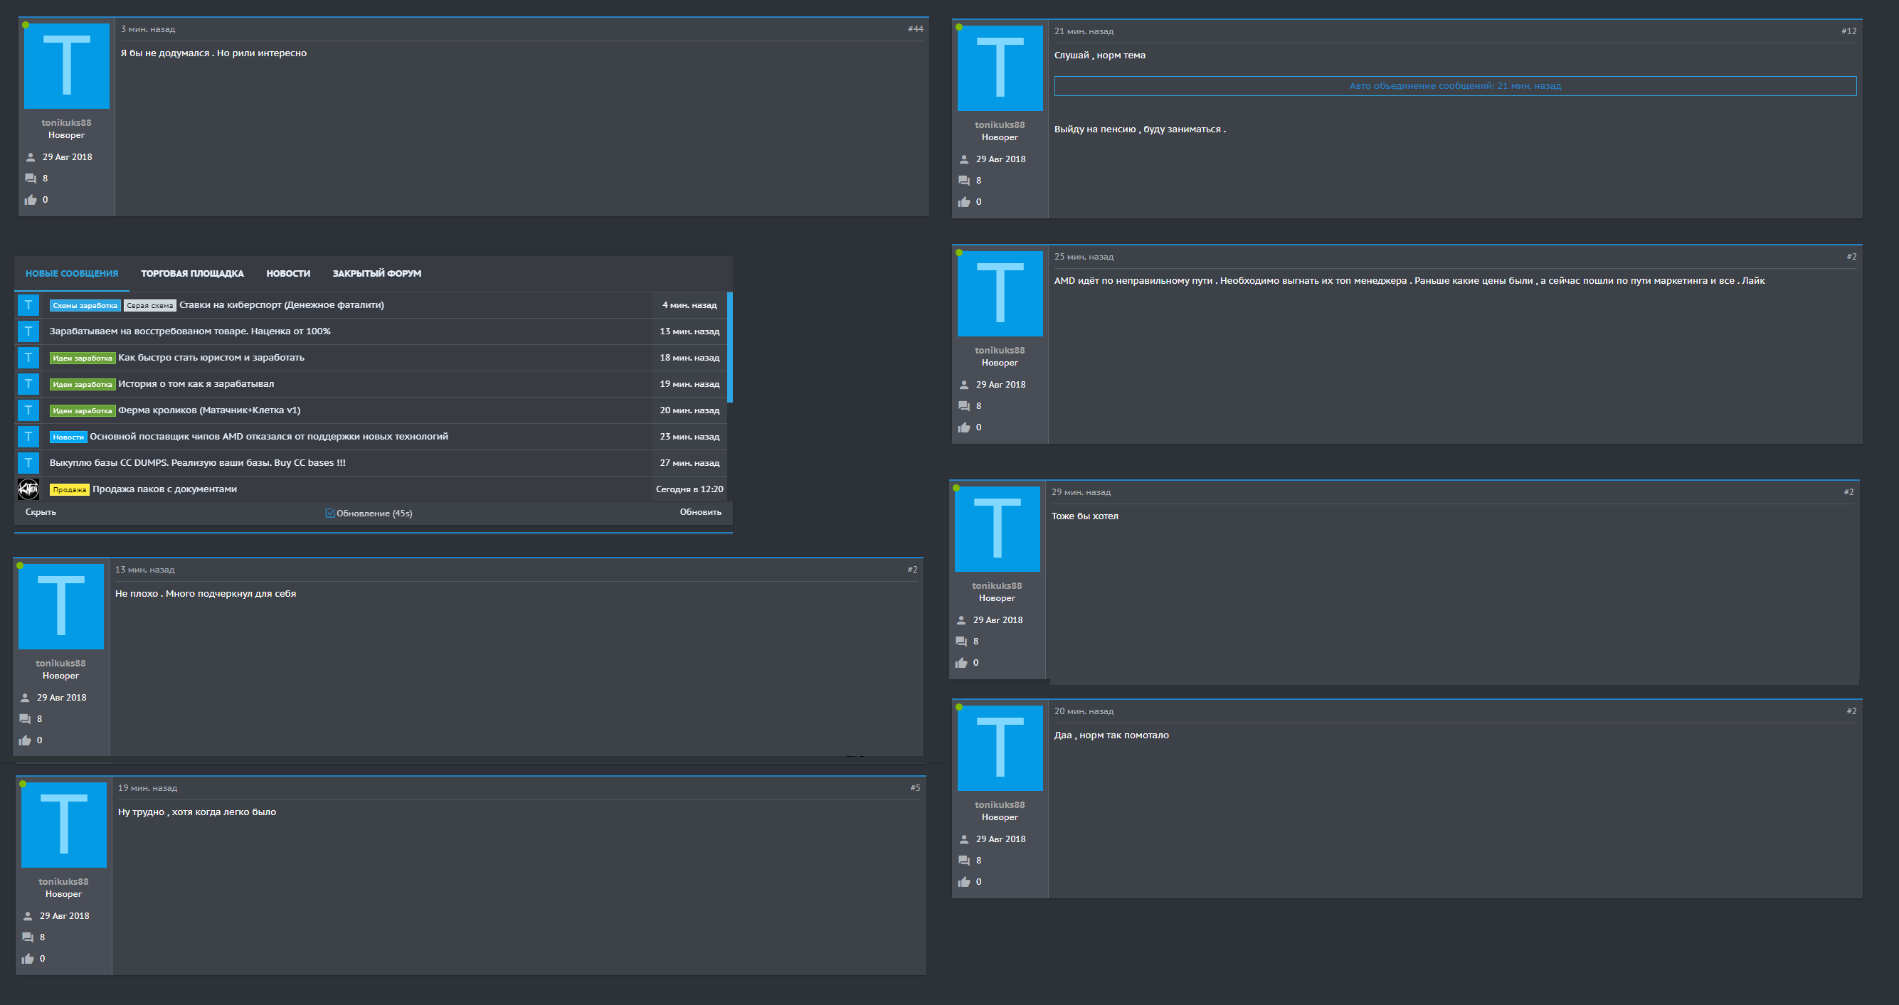Select the 'НОВОСТИ' tab
1899x1005 pixels.
click(287, 273)
